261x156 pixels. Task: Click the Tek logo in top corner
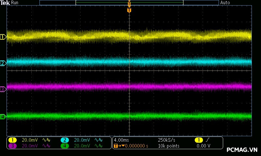pyautogui.click(x=5, y=3)
